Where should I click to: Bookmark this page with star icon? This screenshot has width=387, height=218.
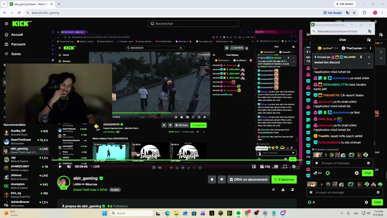click(x=354, y=13)
